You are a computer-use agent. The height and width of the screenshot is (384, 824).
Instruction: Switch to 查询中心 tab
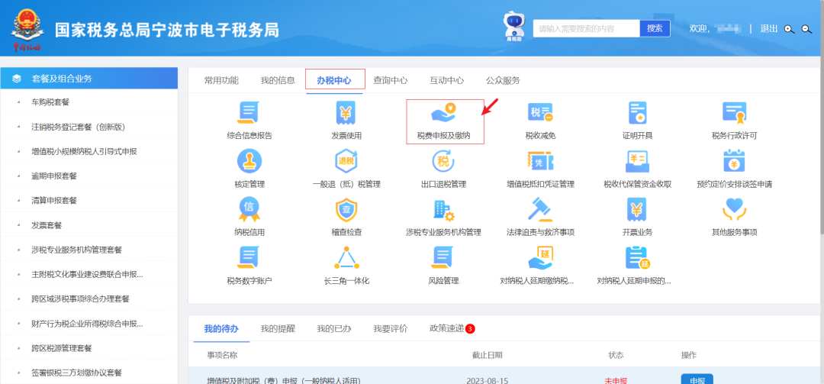391,80
